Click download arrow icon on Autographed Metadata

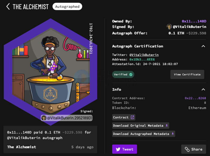click(173, 134)
